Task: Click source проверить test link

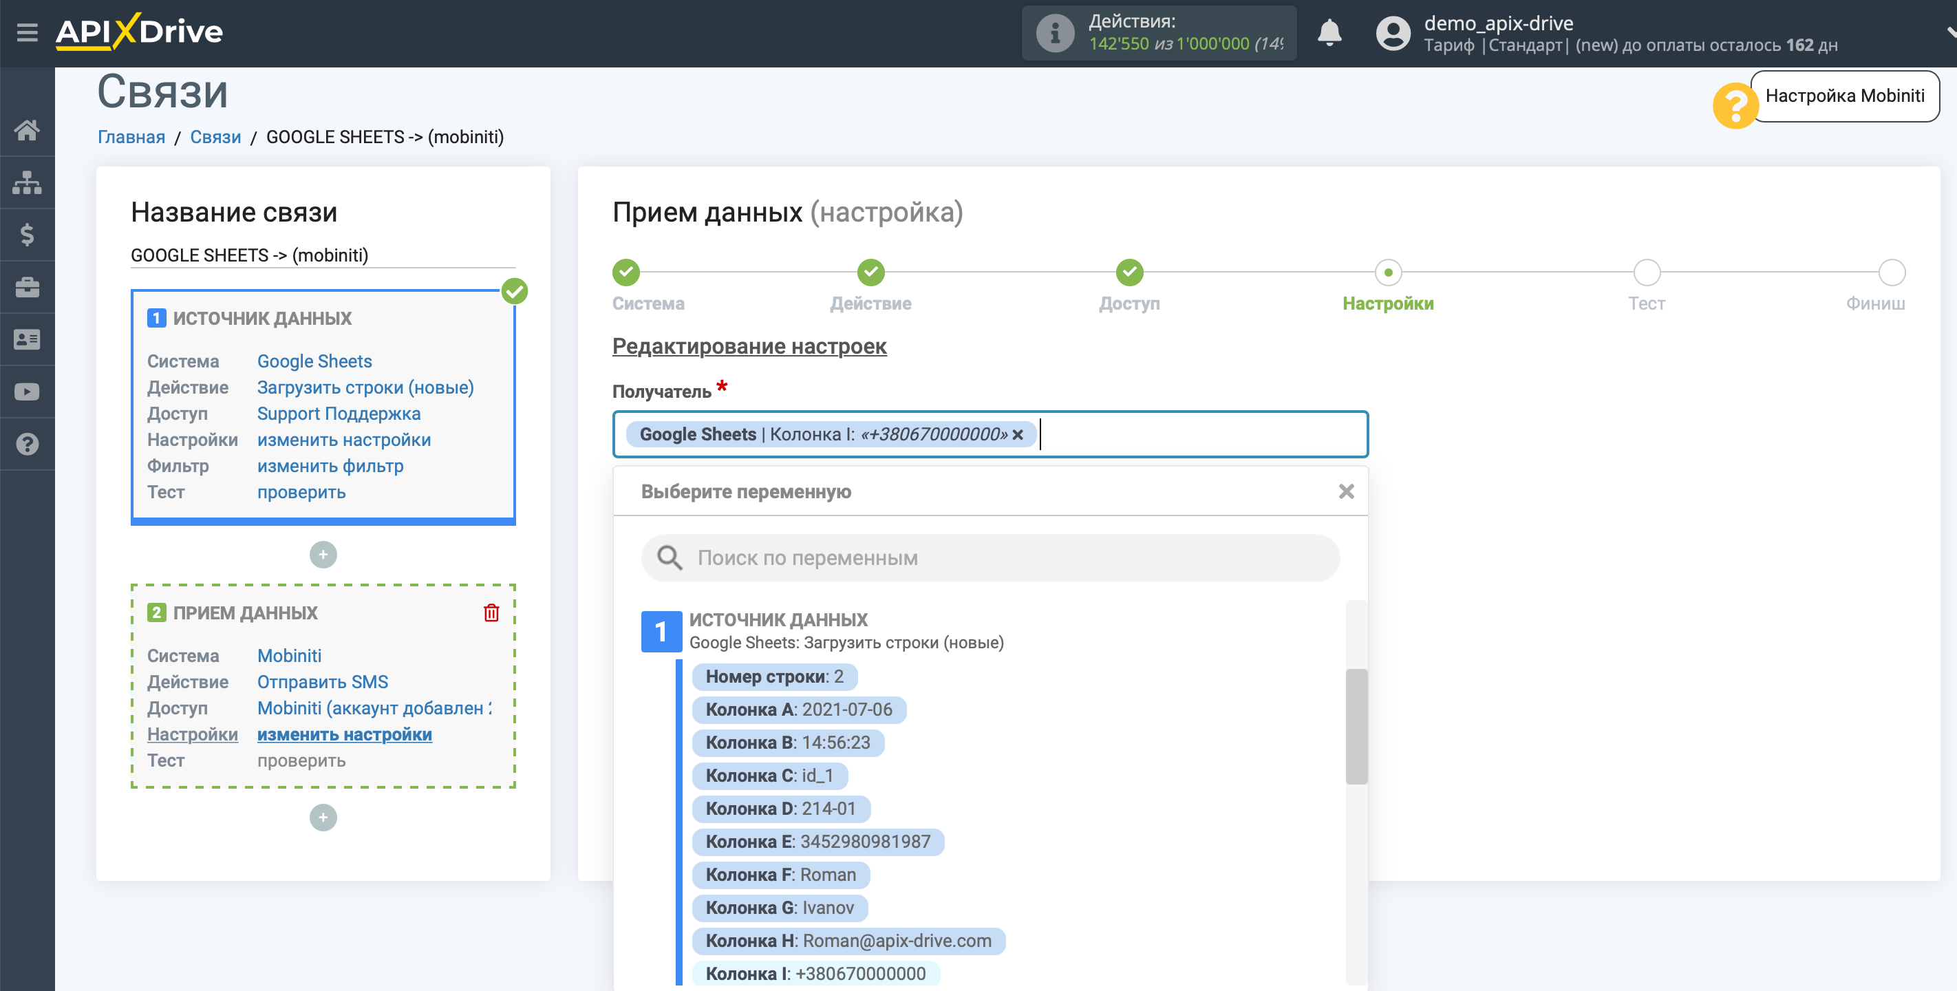Action: pyautogui.click(x=301, y=493)
